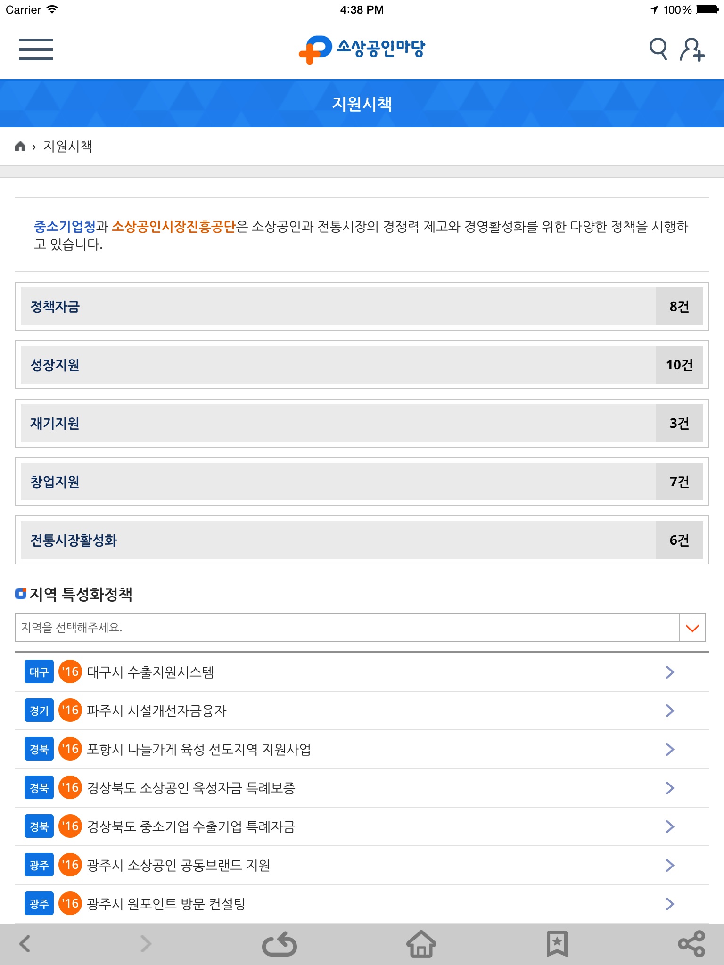Image resolution: width=724 pixels, height=965 pixels.
Task: Open 경상북도 중소기업 수출기업 특례자금
Action: pos(191,826)
